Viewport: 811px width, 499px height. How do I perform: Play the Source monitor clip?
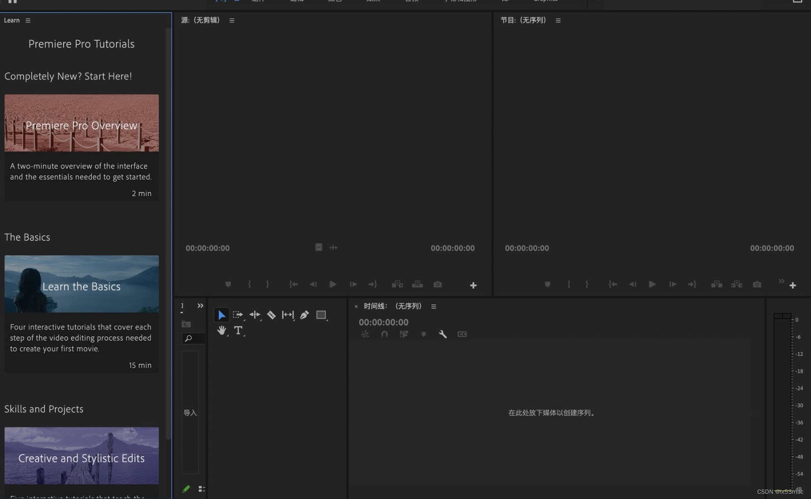[333, 284]
